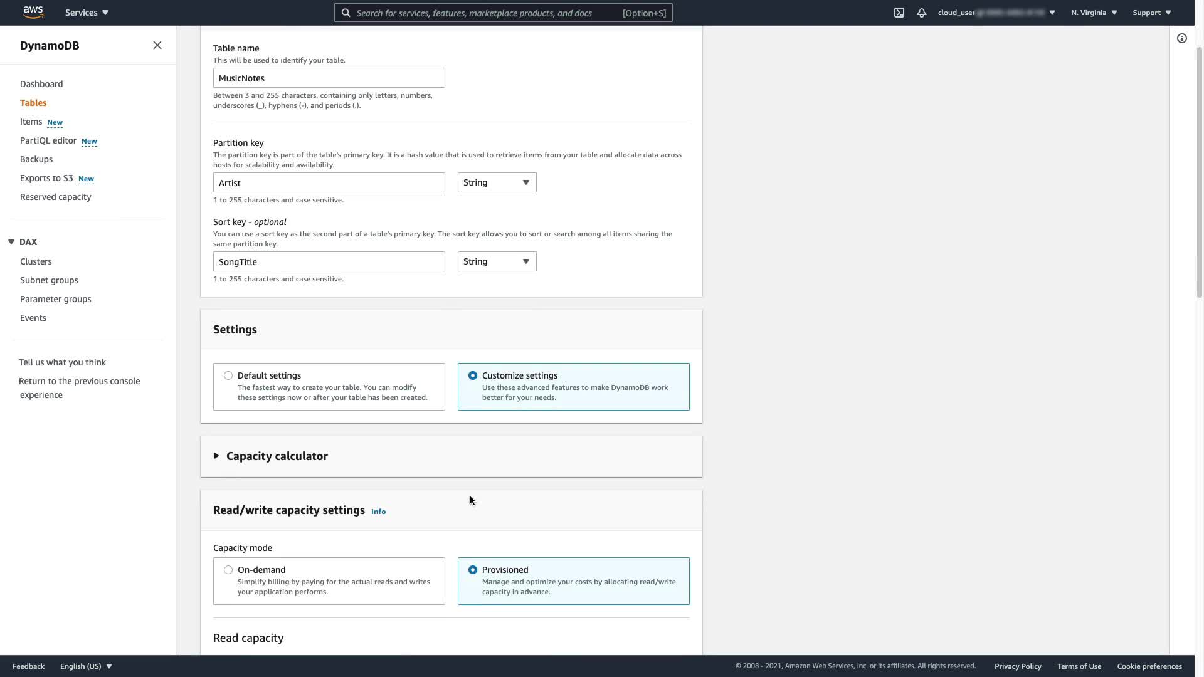This screenshot has height=677, width=1204.
Task: Open the Services menu
Action: tap(87, 13)
